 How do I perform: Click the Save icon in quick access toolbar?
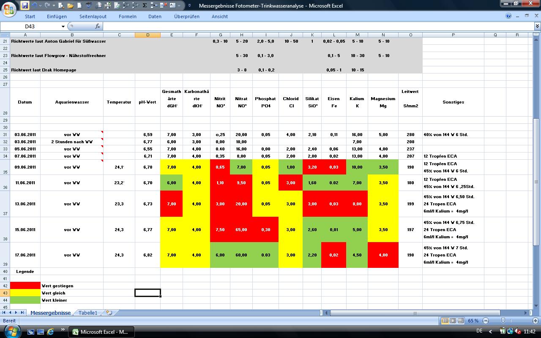pos(25,5)
